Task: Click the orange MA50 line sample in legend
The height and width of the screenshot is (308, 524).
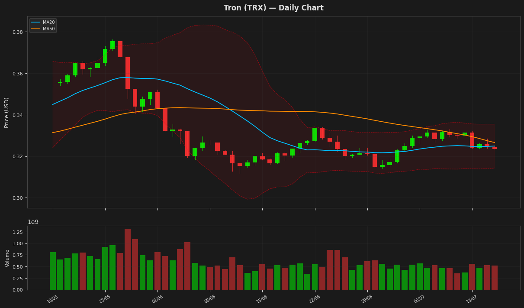Action: 35,29
